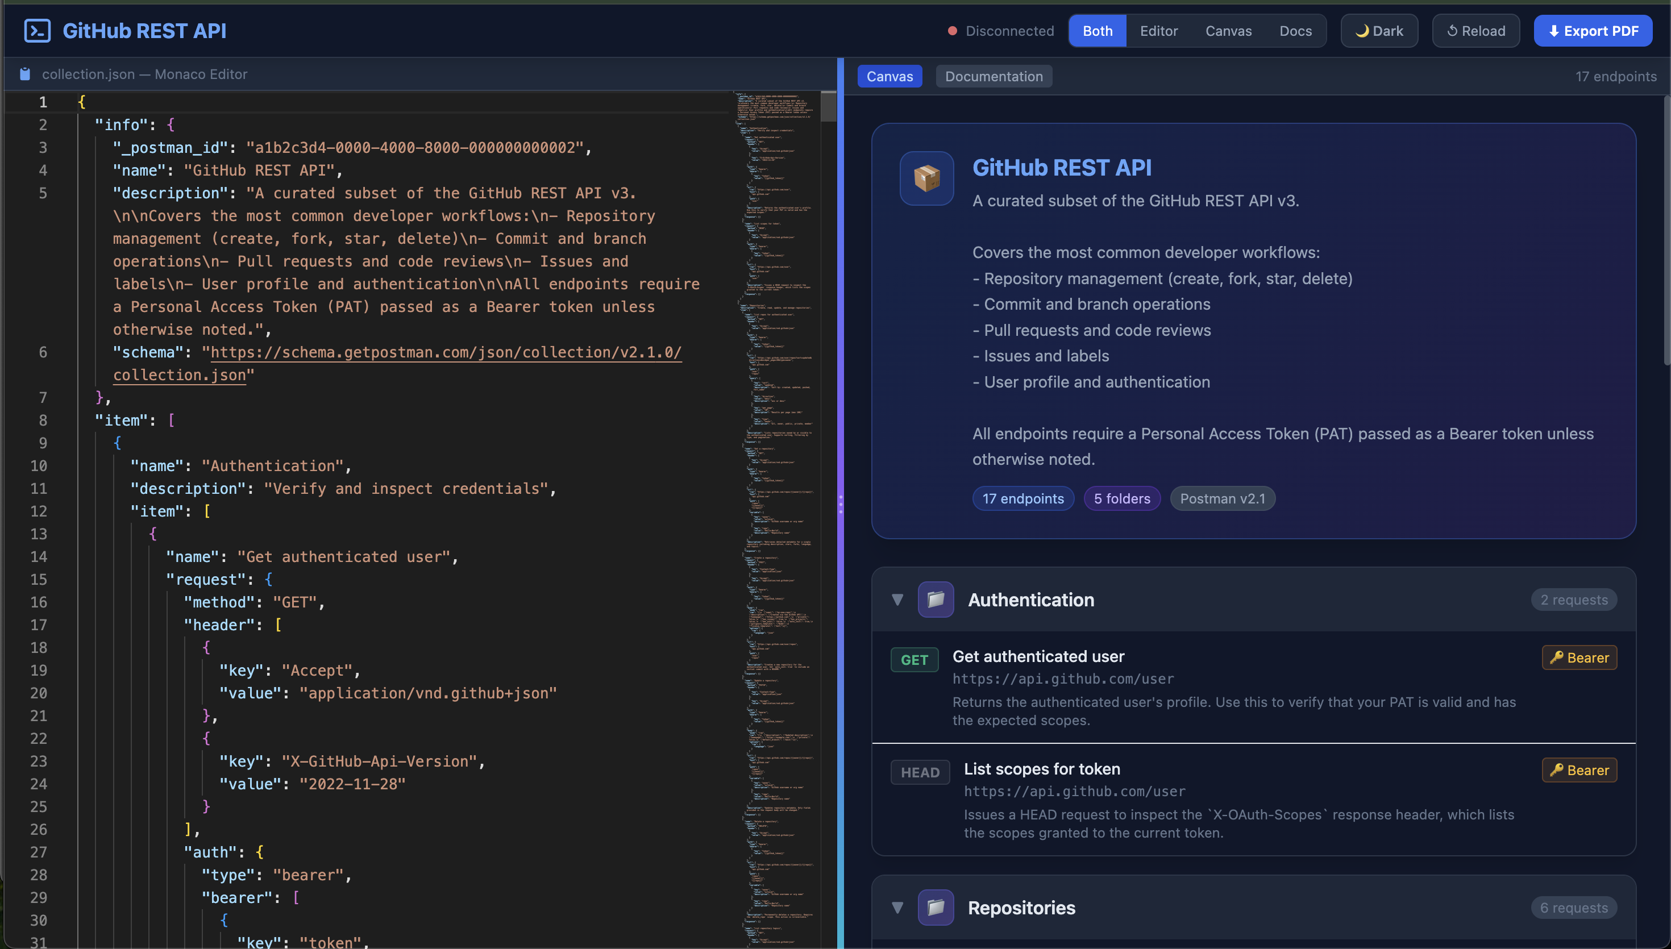Switch to Canvas only view
This screenshot has height=949, width=1671.
click(1228, 31)
